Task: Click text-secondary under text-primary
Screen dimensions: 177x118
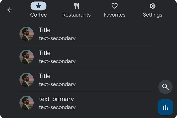Action: (57, 107)
